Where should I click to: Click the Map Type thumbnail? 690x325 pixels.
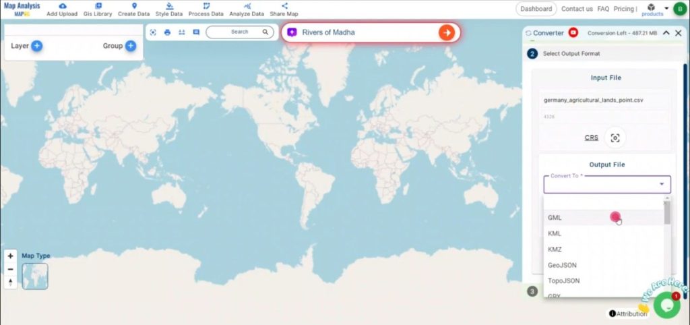35,276
